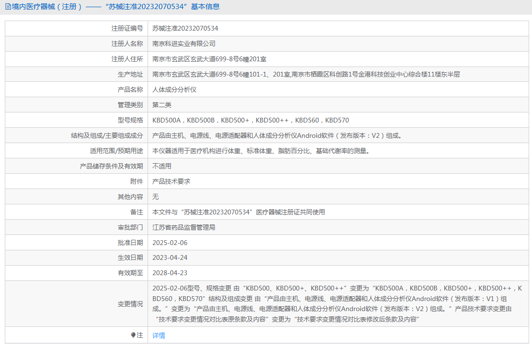Viewport: 532px width, 346px height.
Task: Click attachment value 产品技术要求
Action: (x=171, y=181)
